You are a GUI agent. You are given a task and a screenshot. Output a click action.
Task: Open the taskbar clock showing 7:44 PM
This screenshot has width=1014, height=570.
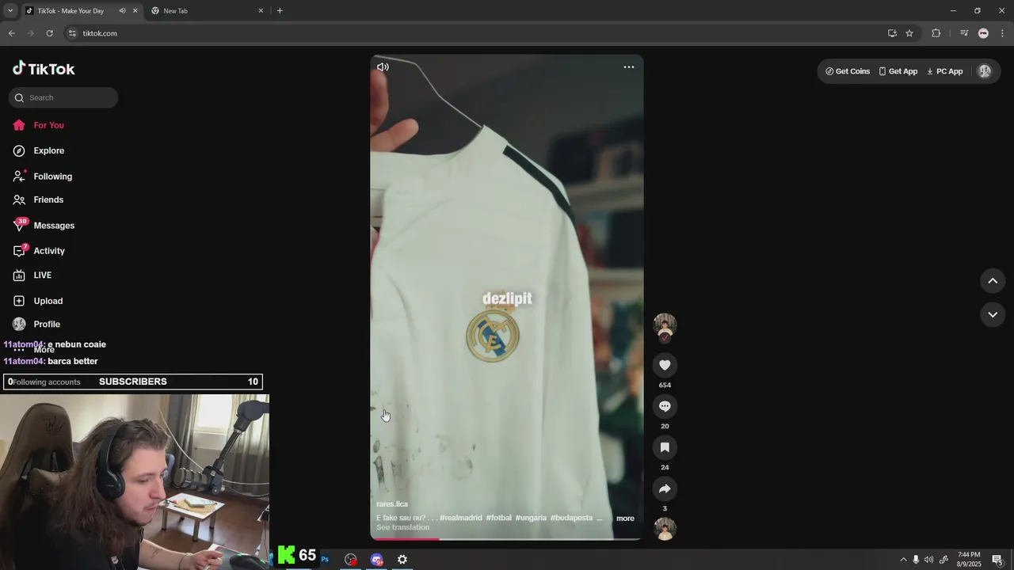[x=969, y=560]
